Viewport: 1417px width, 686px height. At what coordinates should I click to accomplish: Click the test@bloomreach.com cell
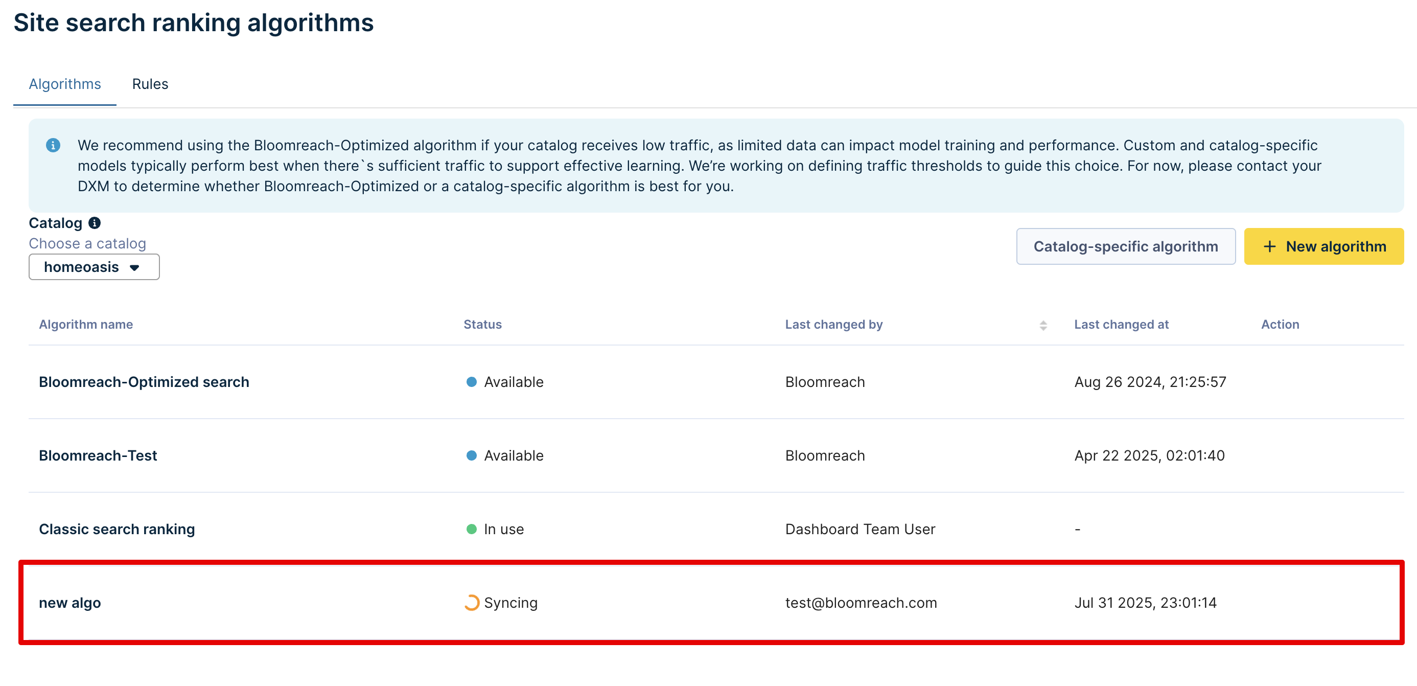(861, 603)
